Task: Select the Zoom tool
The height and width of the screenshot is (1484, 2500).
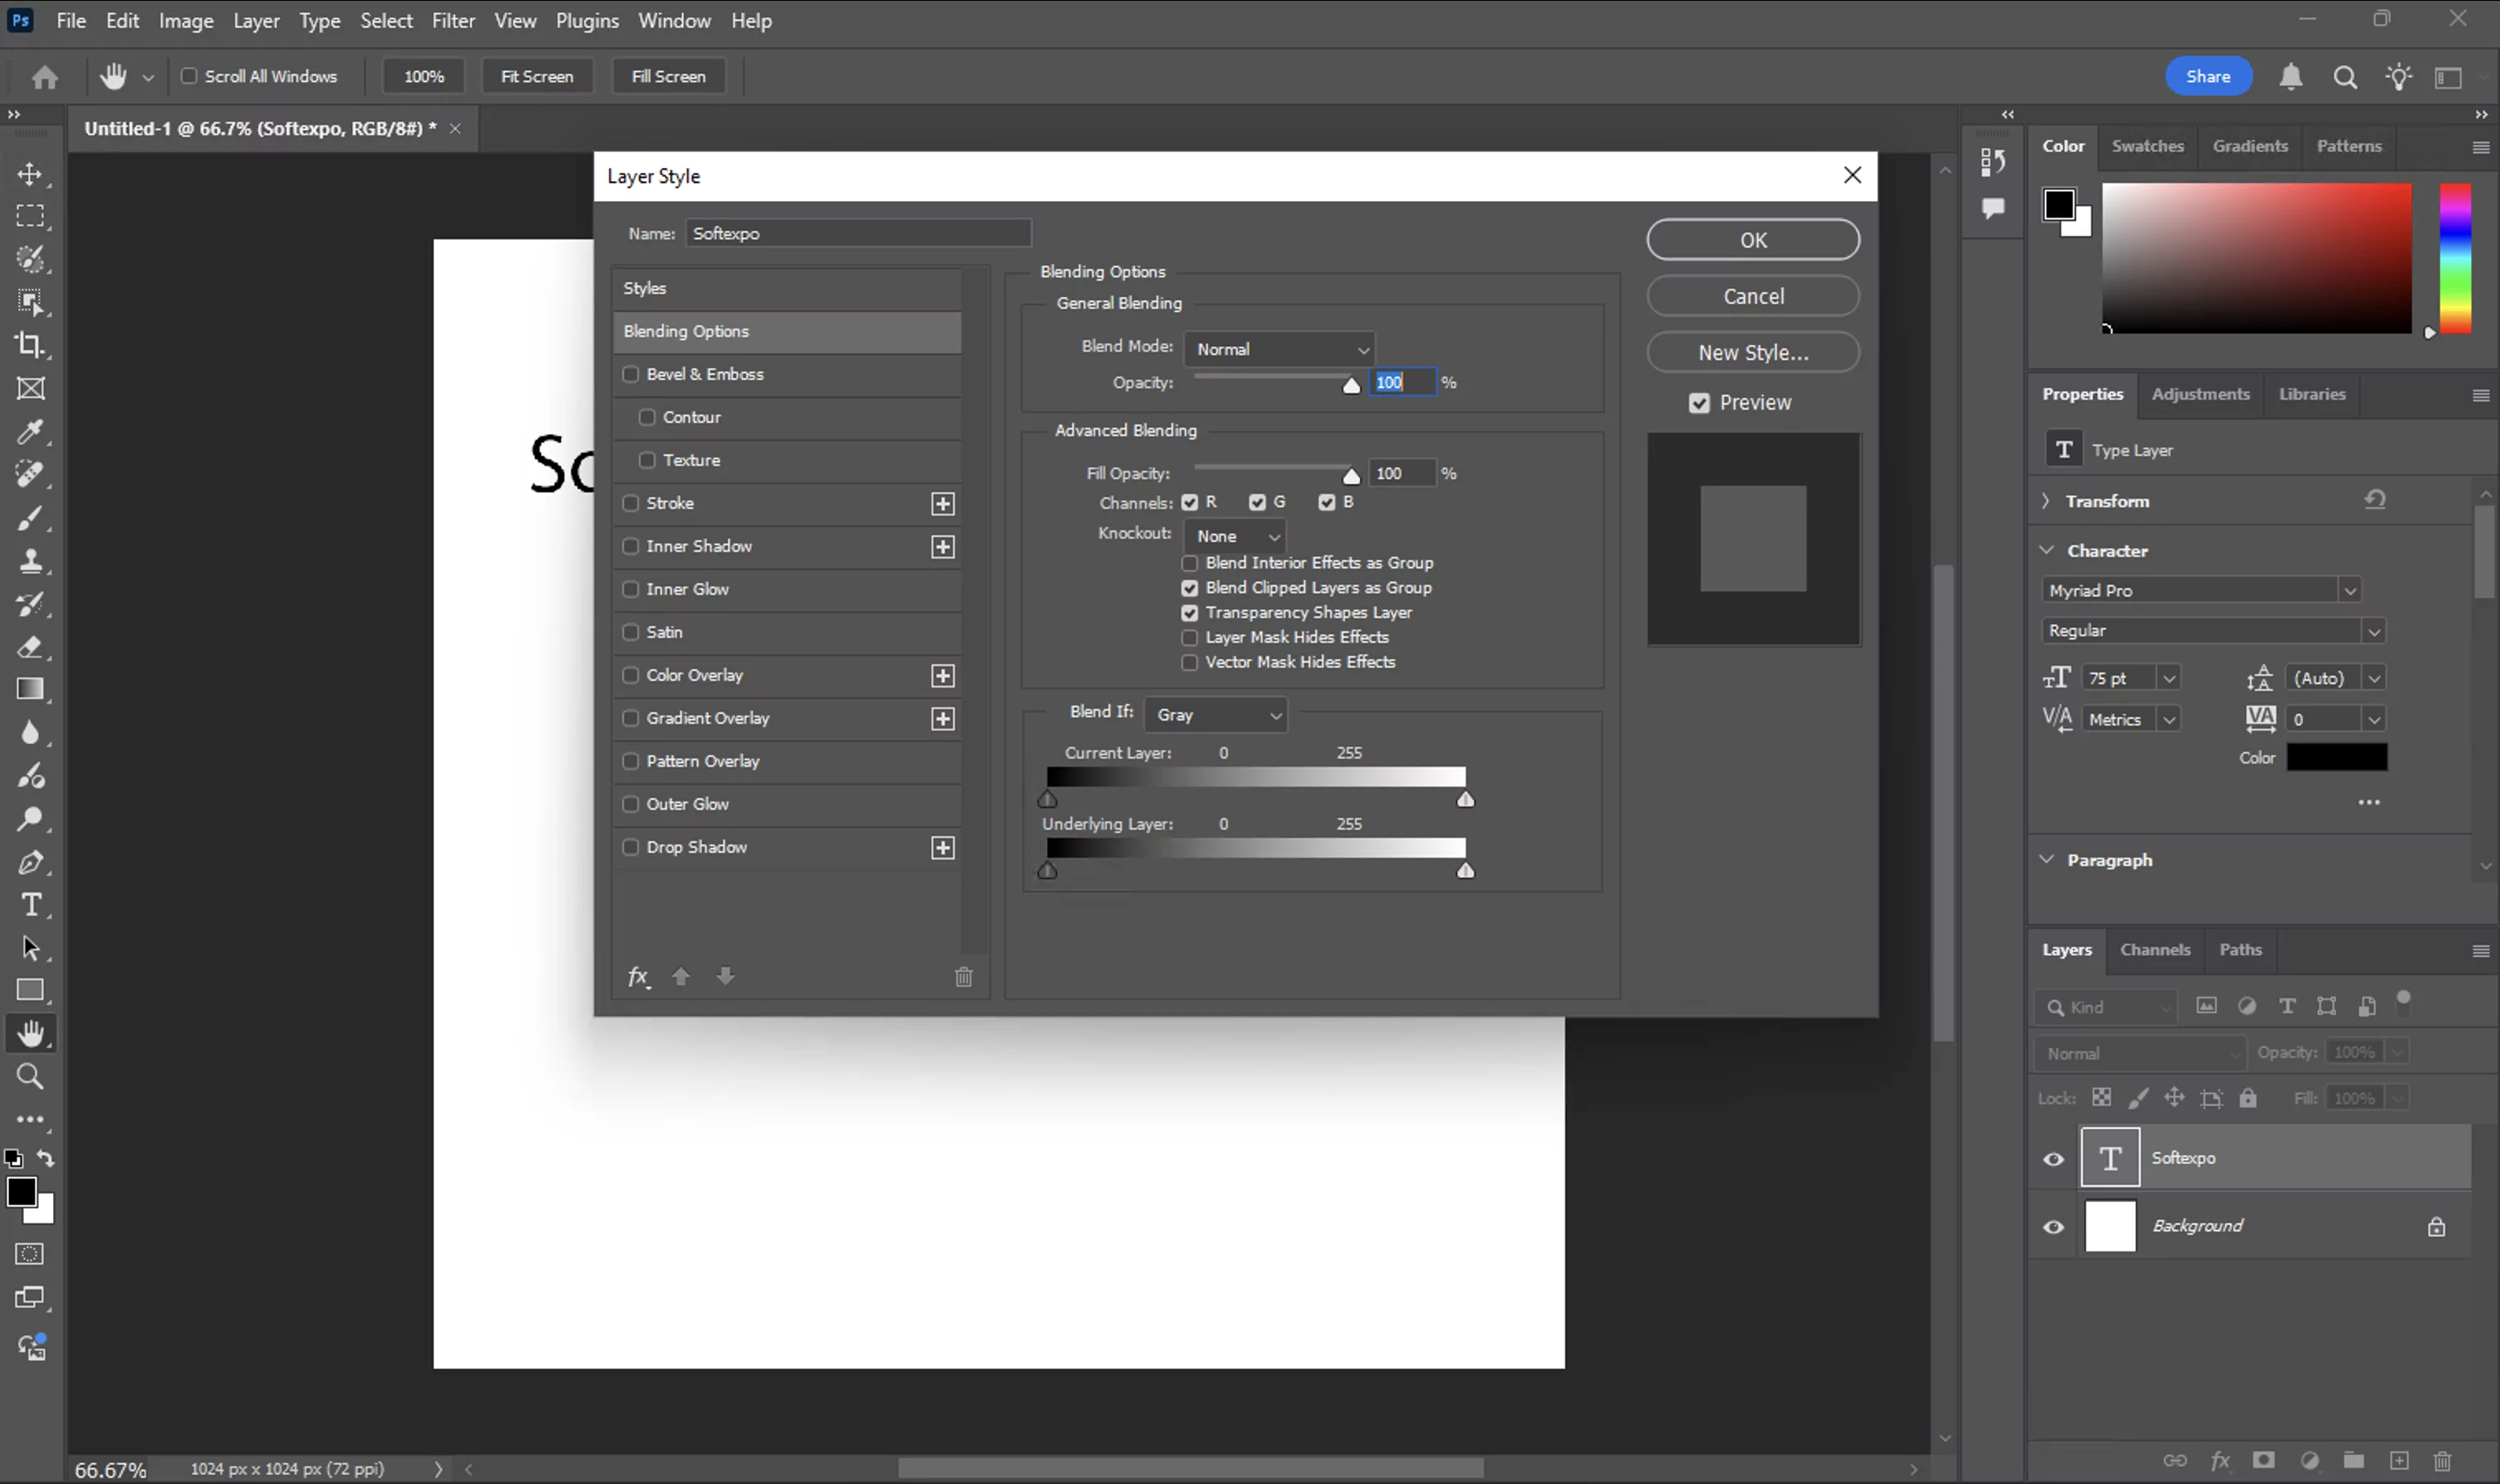Action: (x=31, y=1076)
